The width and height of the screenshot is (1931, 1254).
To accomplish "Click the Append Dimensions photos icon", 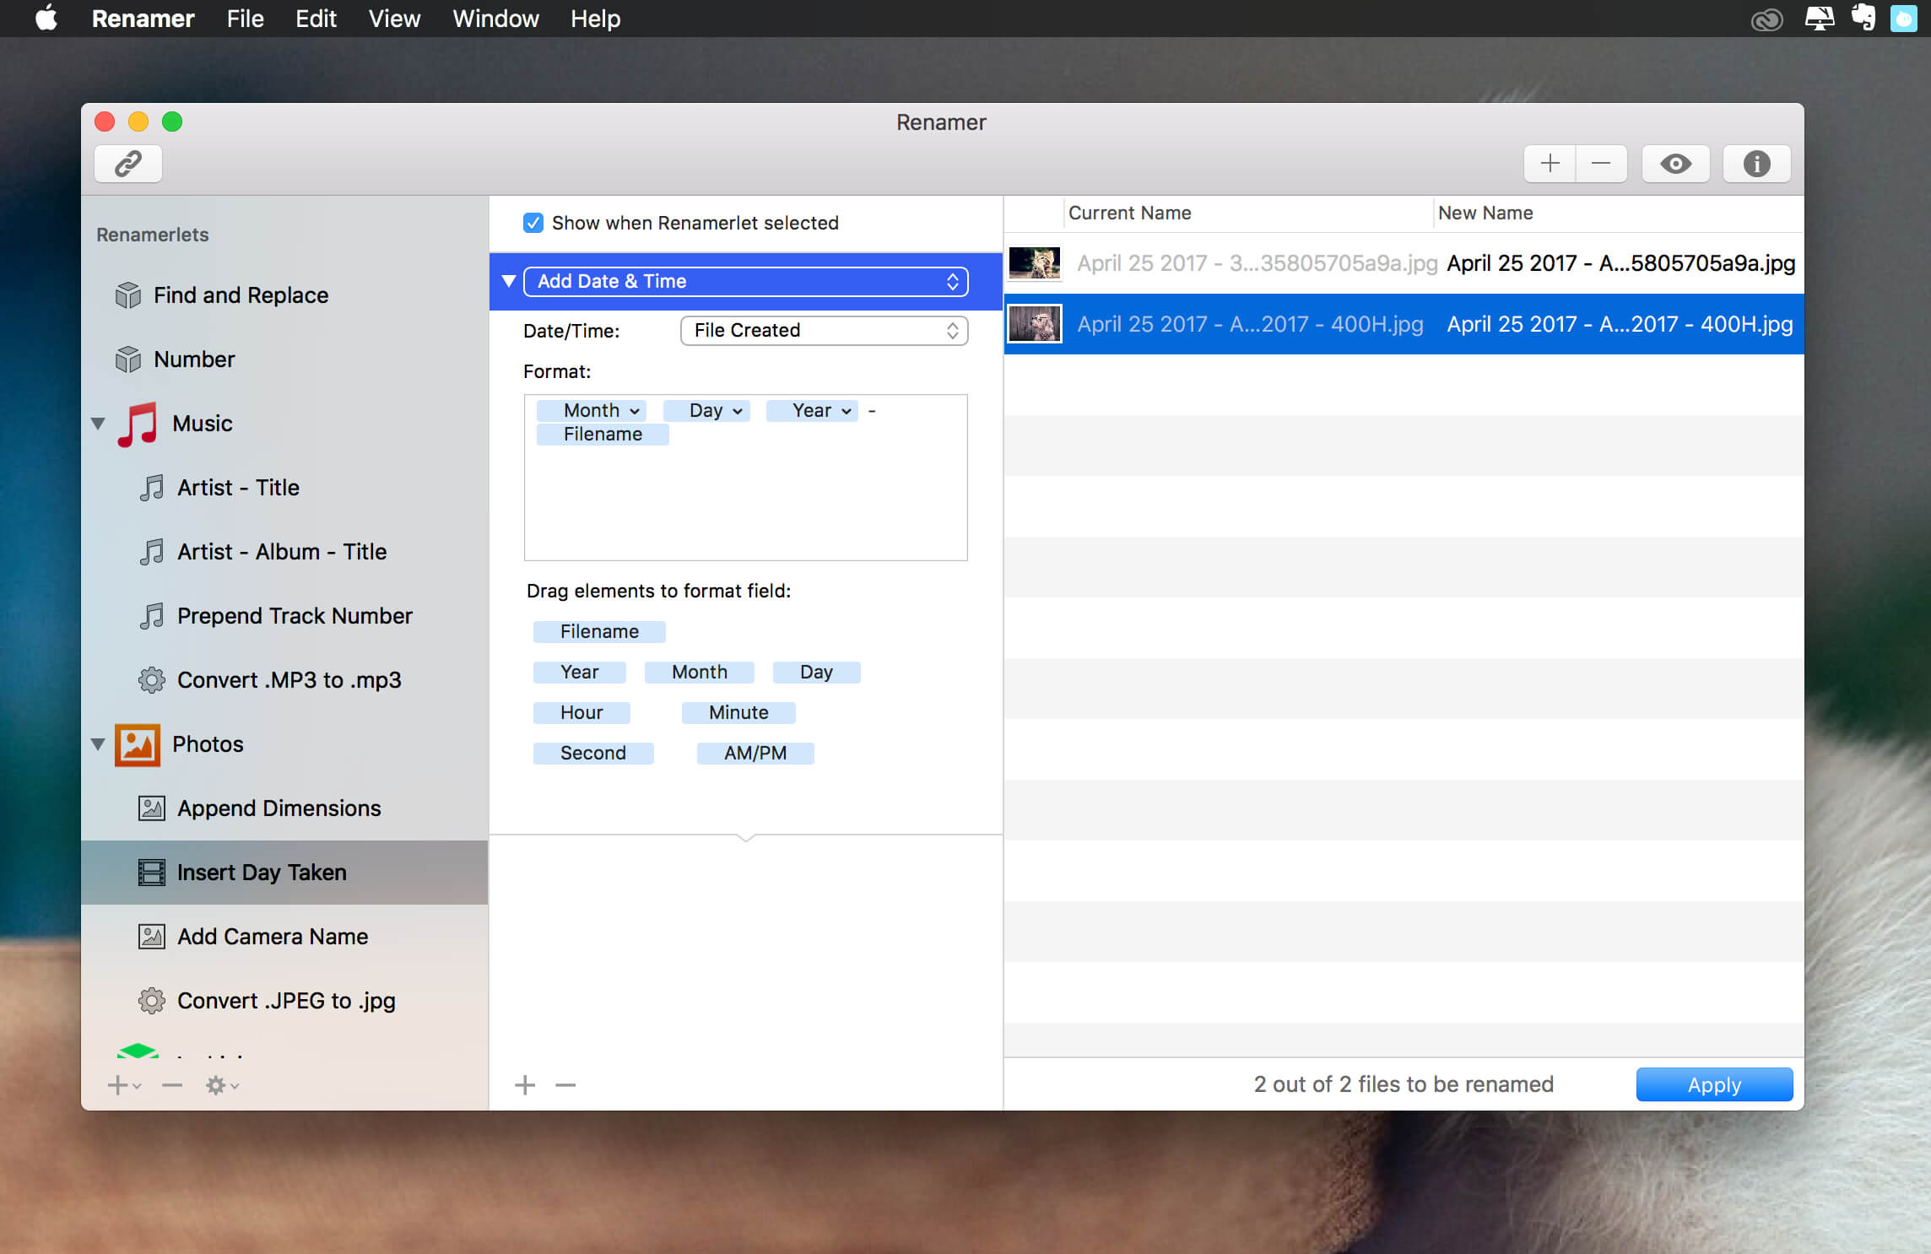I will pos(150,808).
